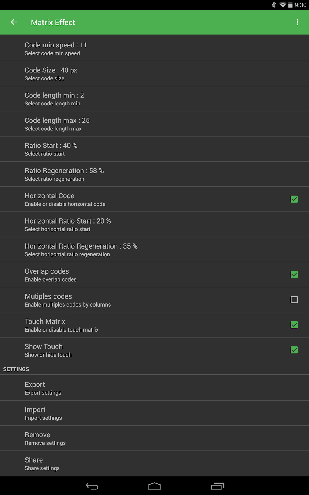Select Import settings option
The width and height of the screenshot is (309, 495).
tap(154, 413)
